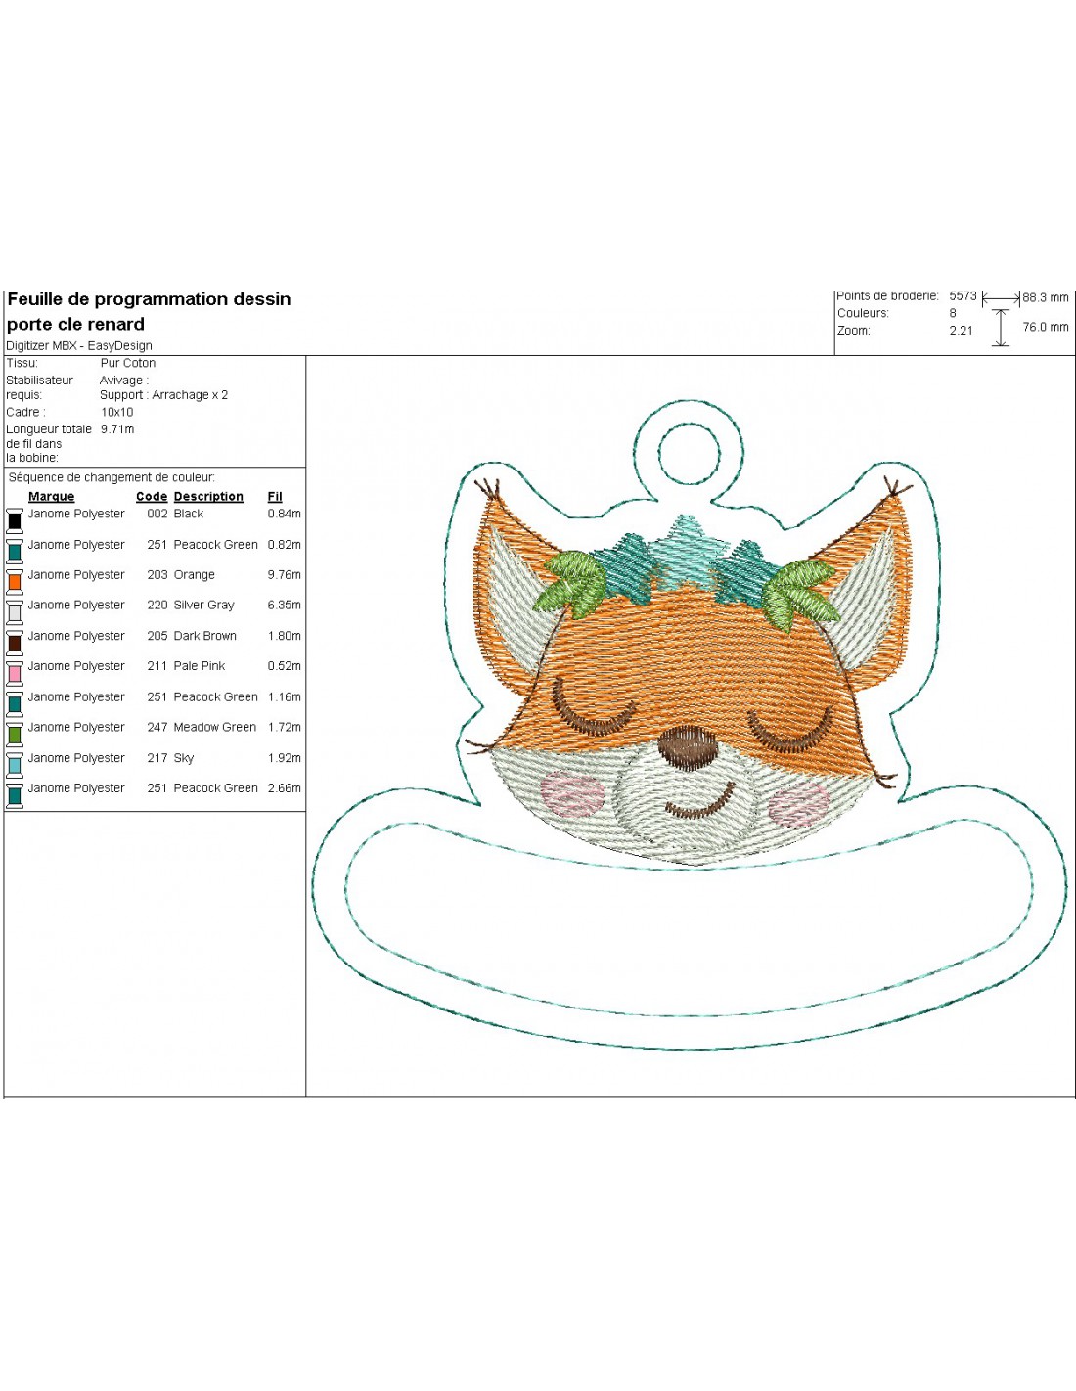This screenshot has height=1391, width=1076.
Task: Click the height dimension arrow icon
Action: click(x=1001, y=328)
